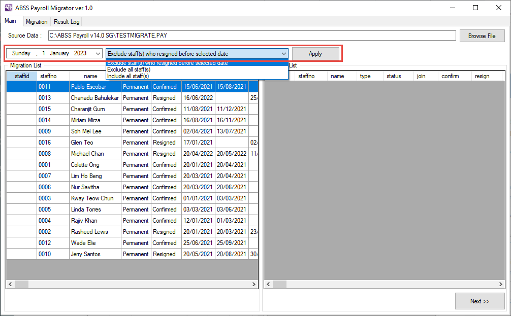Select the Main tab

(11, 21)
